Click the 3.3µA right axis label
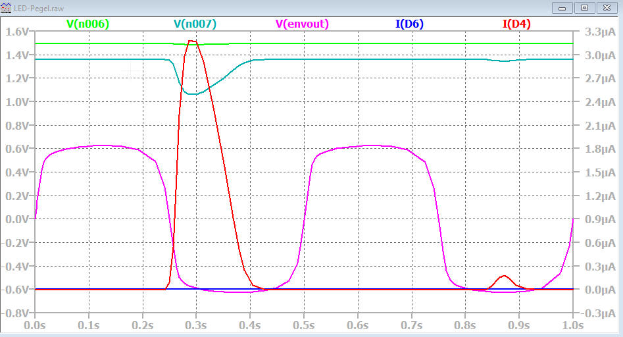The image size is (623, 337). (x=600, y=32)
